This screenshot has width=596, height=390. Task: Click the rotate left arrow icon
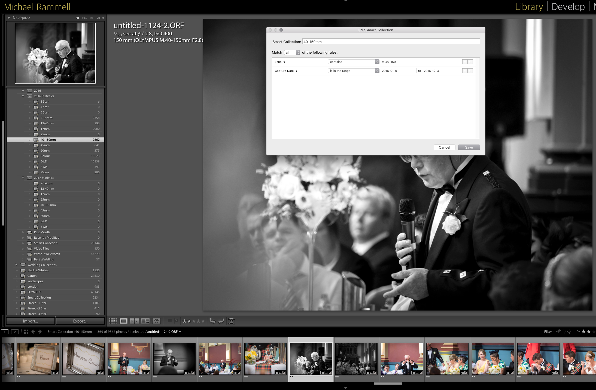click(221, 321)
